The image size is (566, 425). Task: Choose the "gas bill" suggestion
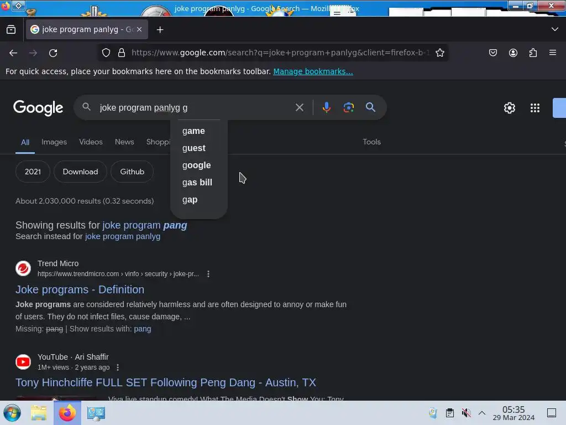coord(199,183)
